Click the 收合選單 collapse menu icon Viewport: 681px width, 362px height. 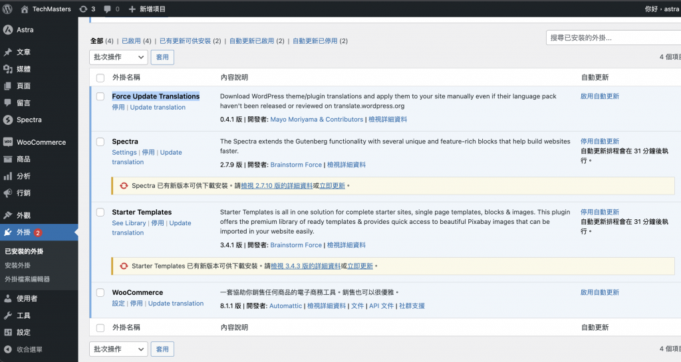(8, 349)
